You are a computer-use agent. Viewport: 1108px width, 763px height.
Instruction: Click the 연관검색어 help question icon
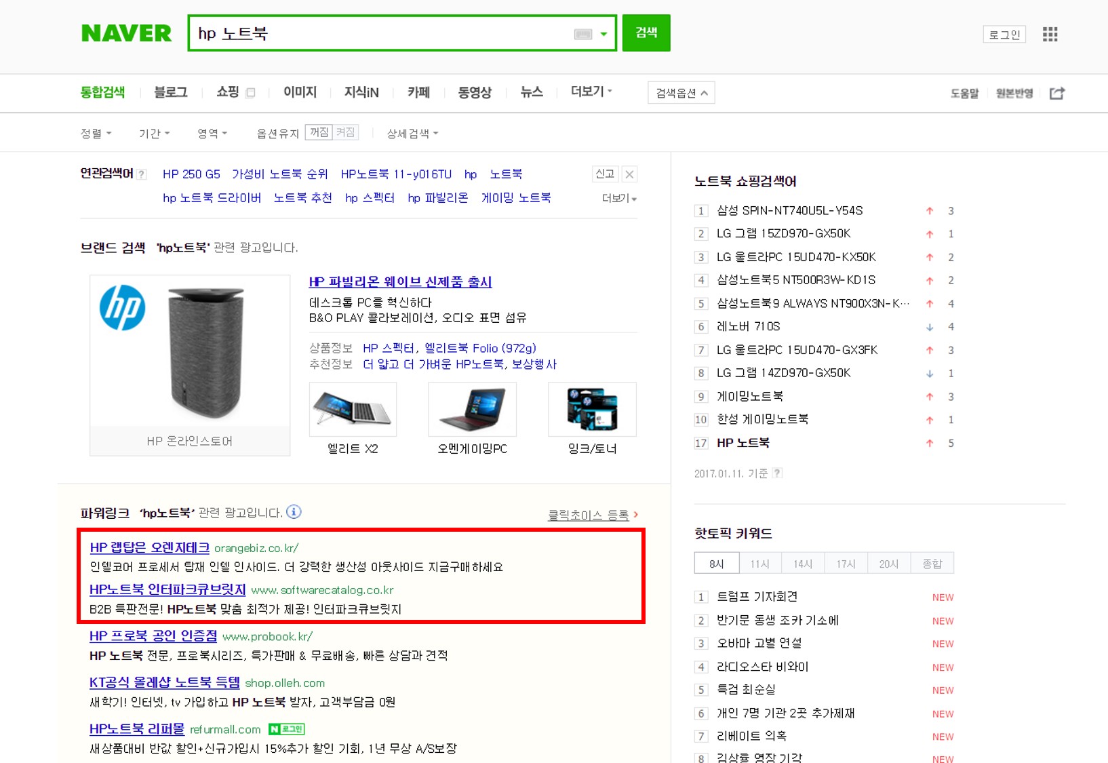click(142, 174)
